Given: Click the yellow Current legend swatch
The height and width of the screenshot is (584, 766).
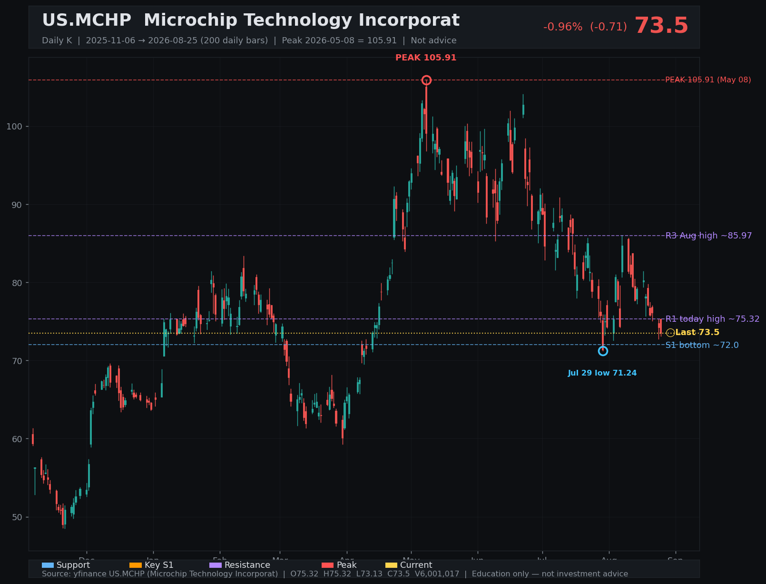Looking at the screenshot, I should click(391, 565).
